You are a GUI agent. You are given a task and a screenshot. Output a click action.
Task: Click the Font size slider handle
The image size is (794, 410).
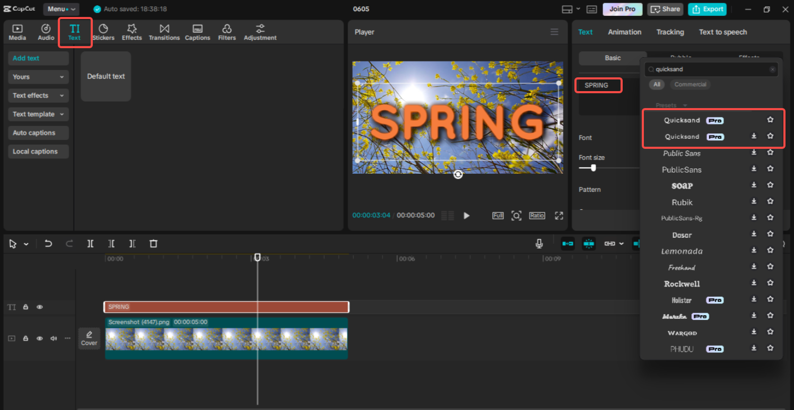click(593, 168)
